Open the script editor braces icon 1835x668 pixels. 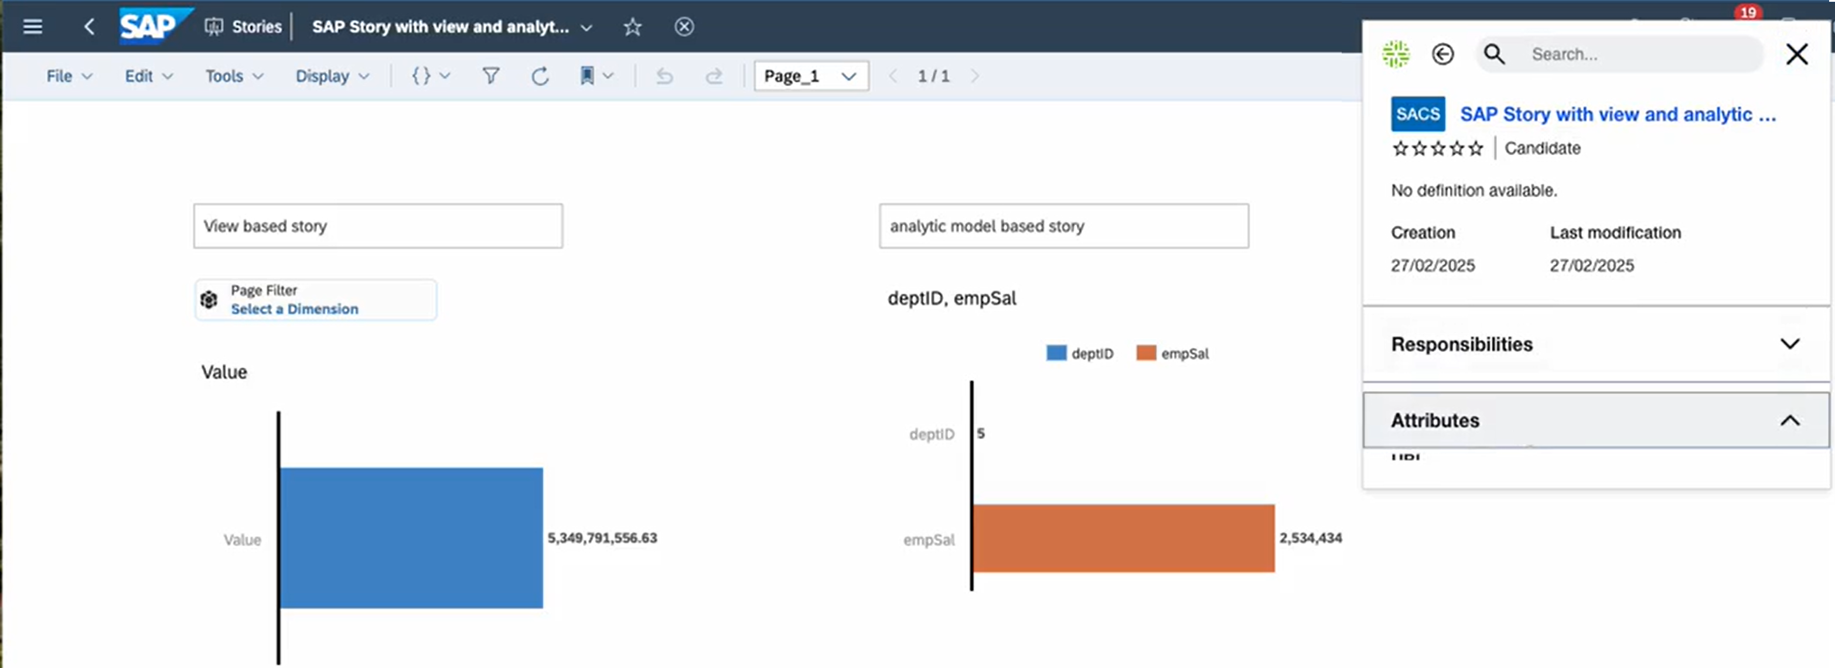[422, 76]
